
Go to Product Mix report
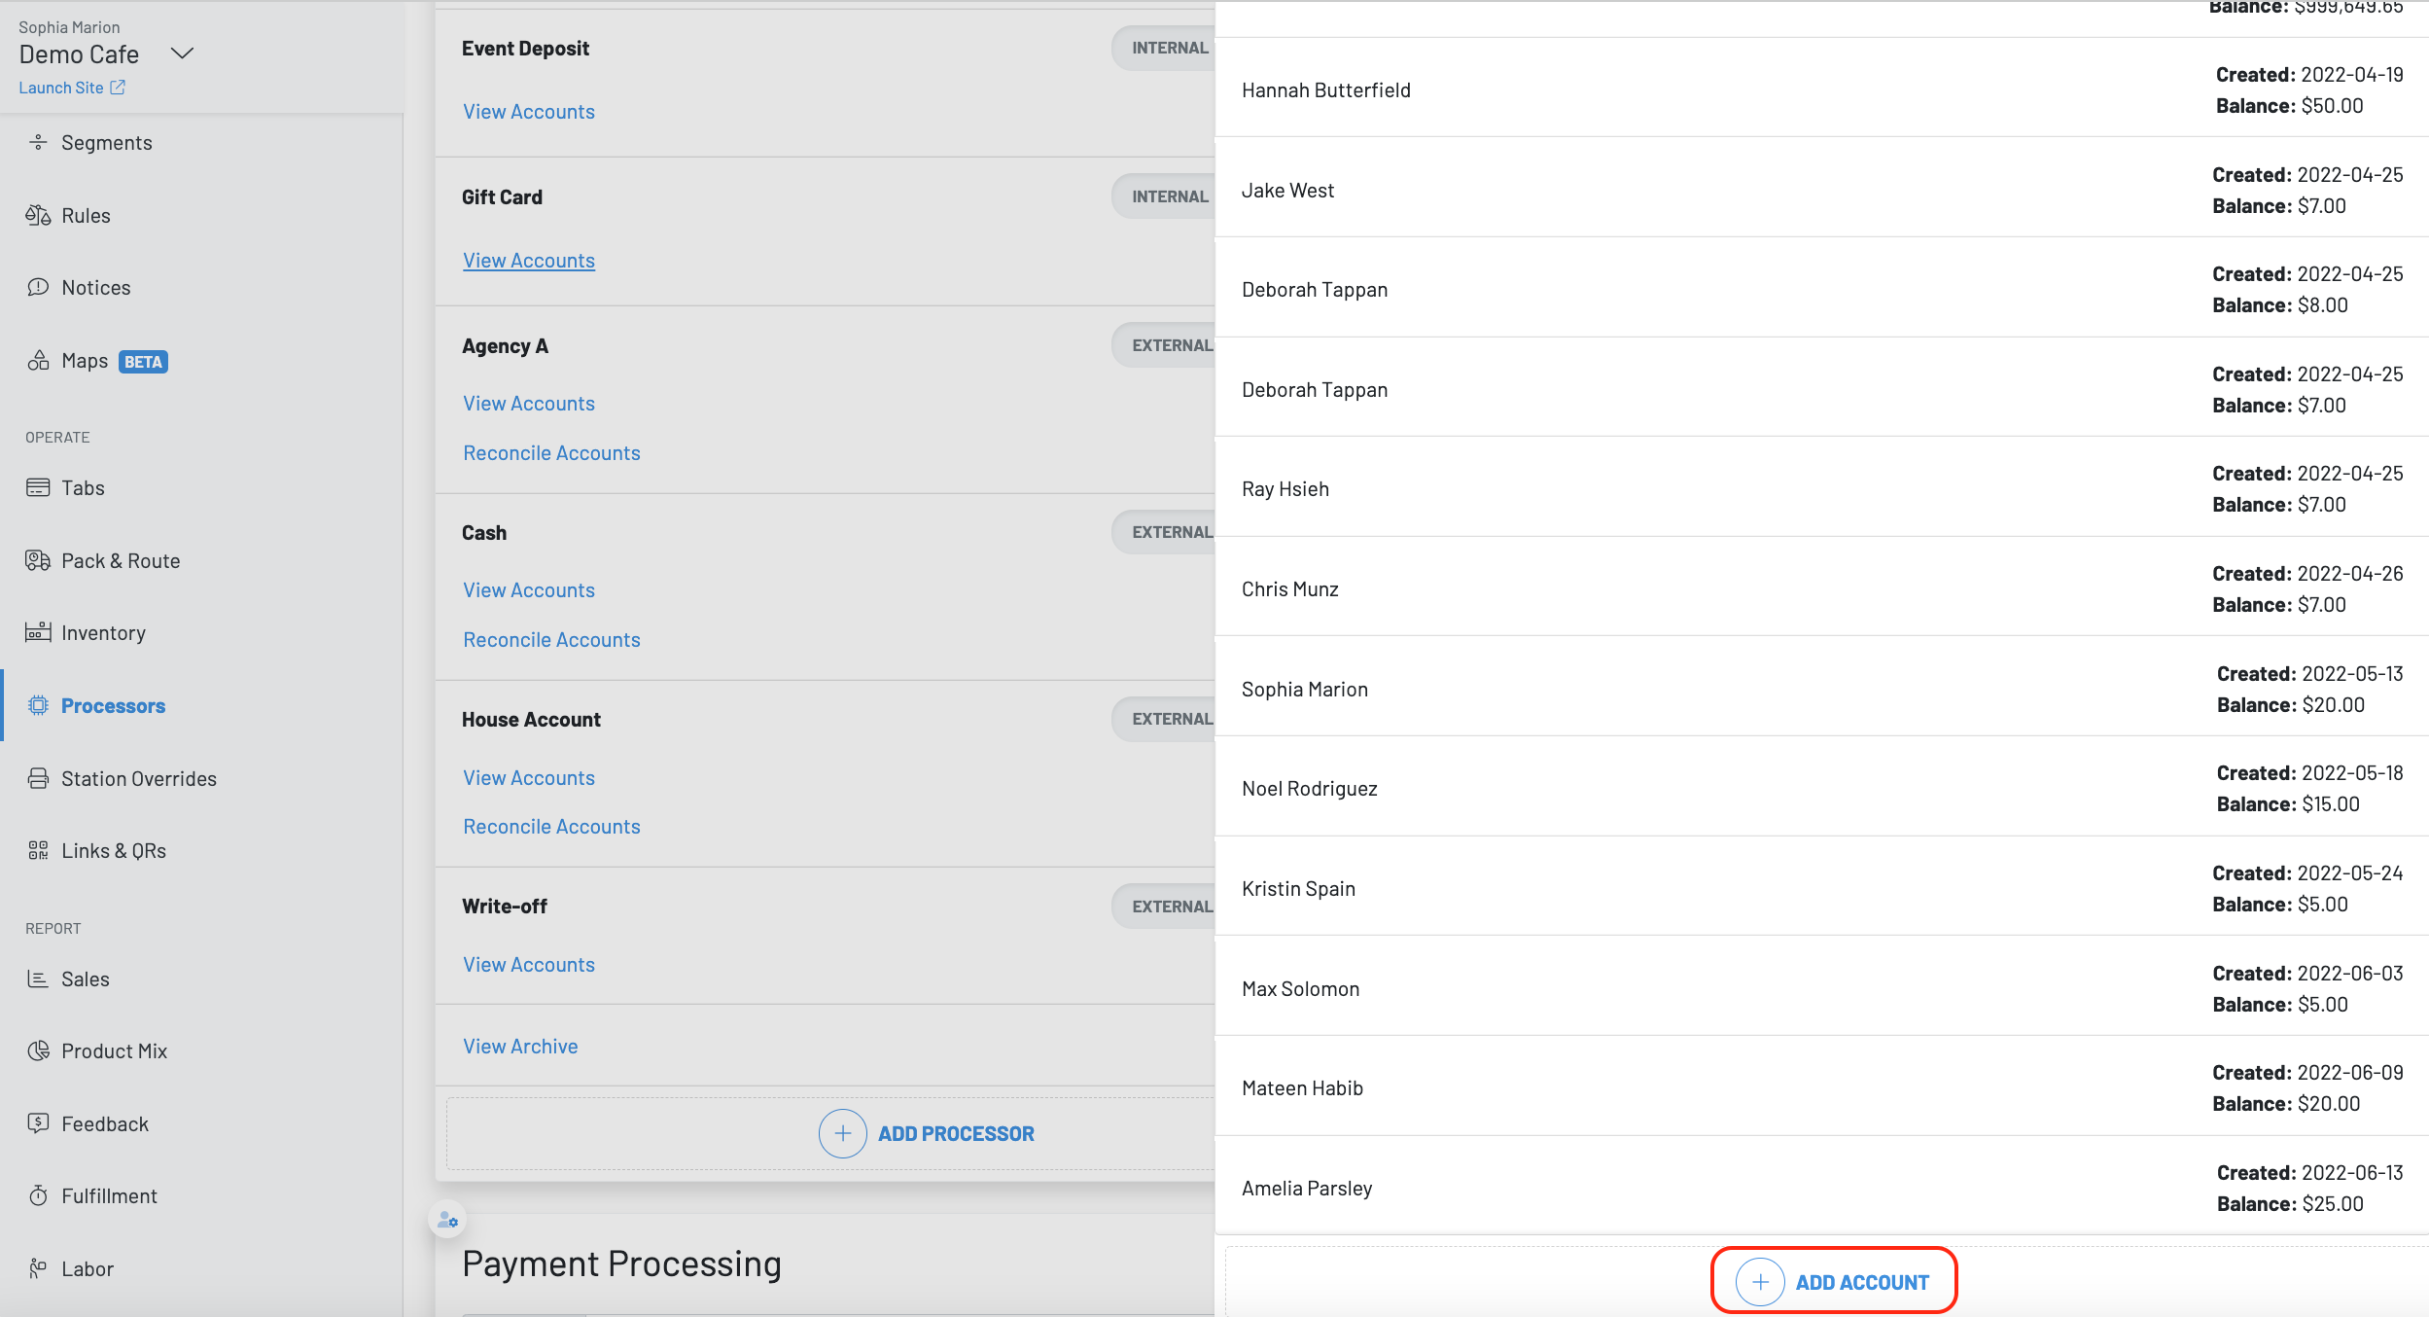(x=114, y=1050)
